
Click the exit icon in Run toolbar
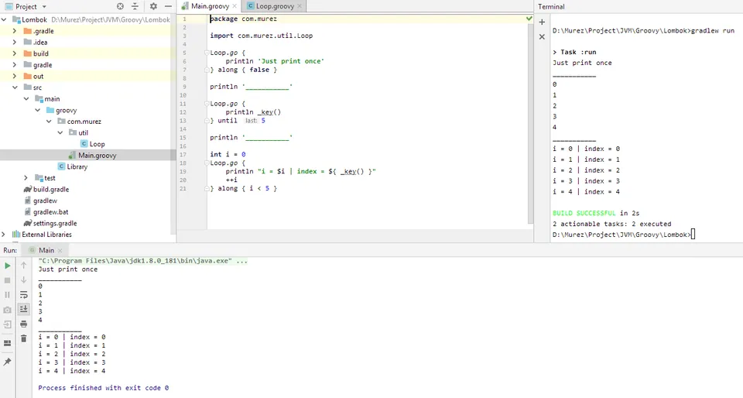pos(7,324)
